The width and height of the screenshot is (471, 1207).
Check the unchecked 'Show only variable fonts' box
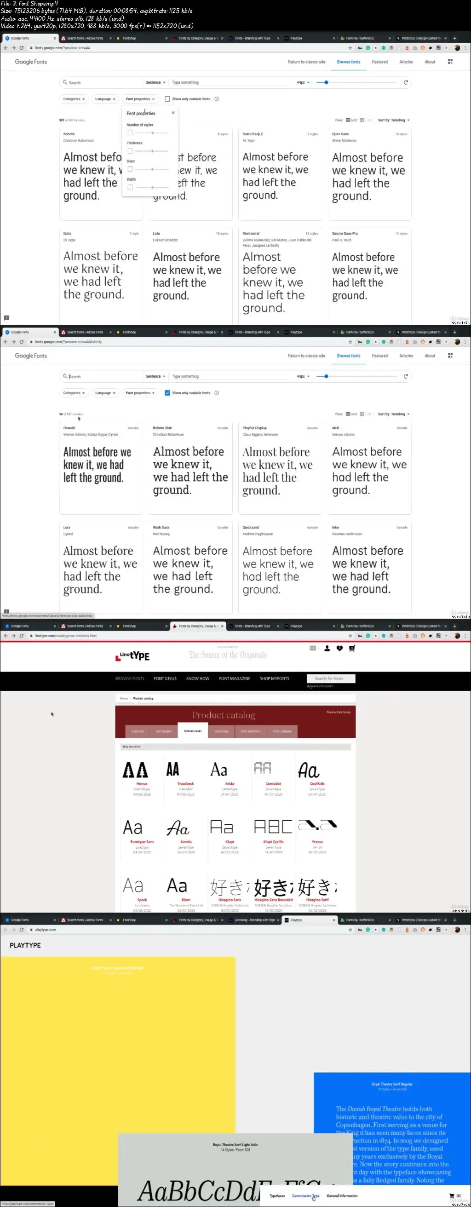click(x=167, y=99)
